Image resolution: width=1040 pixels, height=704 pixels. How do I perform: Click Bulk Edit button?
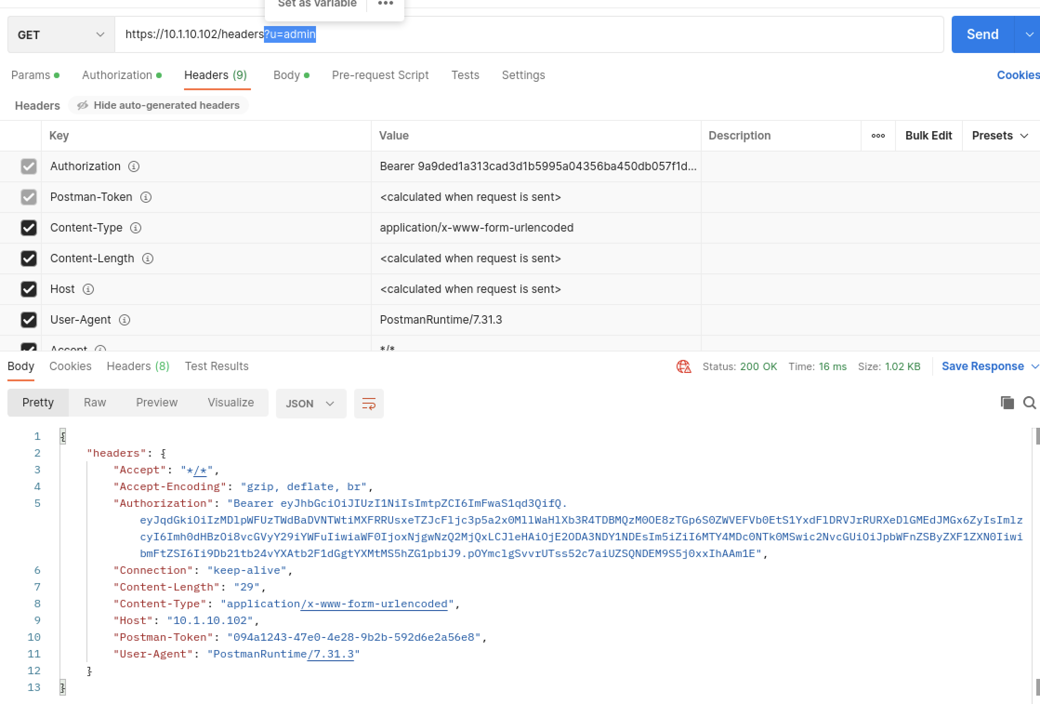coord(928,136)
